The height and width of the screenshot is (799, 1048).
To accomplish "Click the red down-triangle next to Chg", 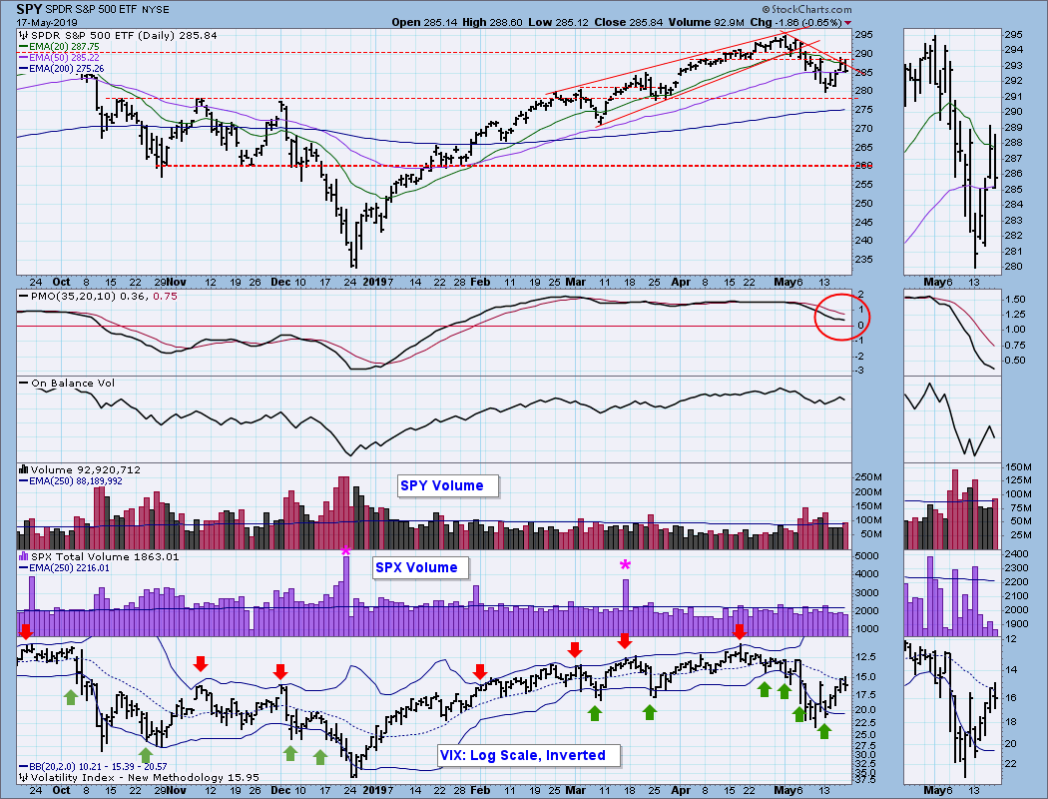I will (x=848, y=23).
